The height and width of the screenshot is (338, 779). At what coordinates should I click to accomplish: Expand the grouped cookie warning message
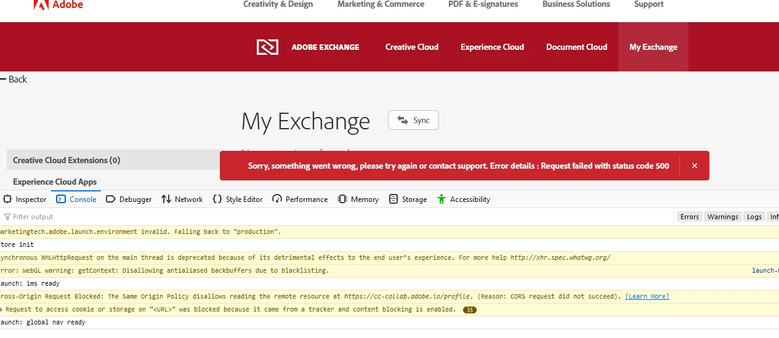[x=2, y=309]
